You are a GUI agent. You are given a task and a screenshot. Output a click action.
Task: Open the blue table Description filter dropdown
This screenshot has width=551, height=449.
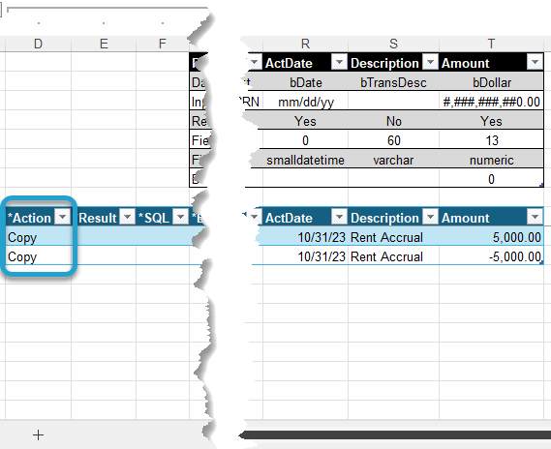[x=430, y=218]
